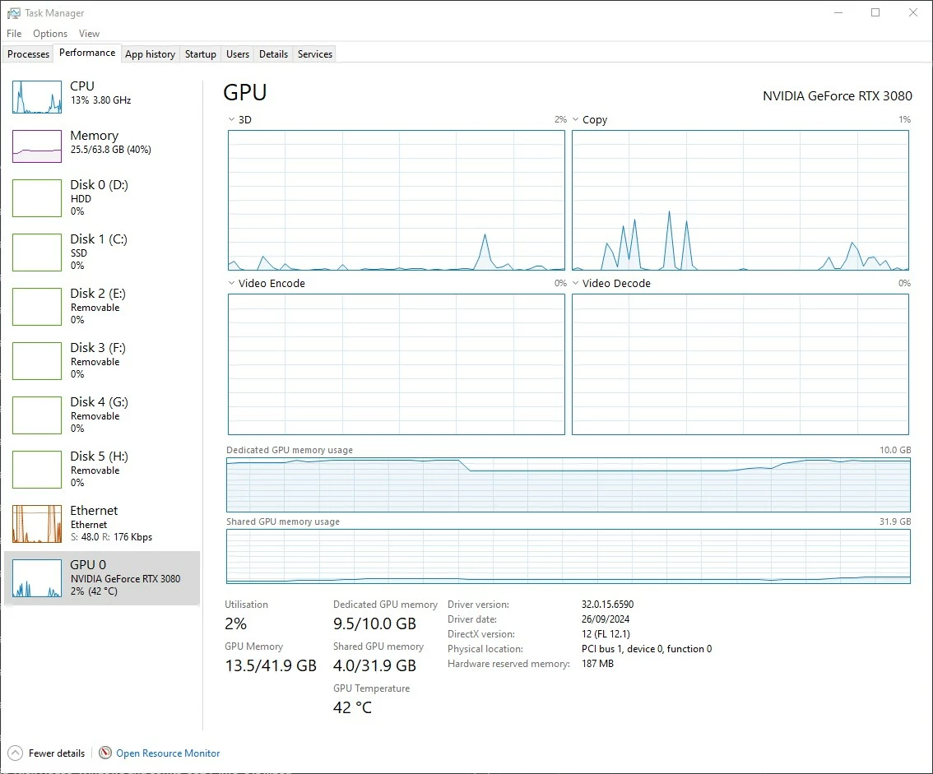Click the Task Manager title bar icon
Screen dimensions: 933x774
[13, 12]
